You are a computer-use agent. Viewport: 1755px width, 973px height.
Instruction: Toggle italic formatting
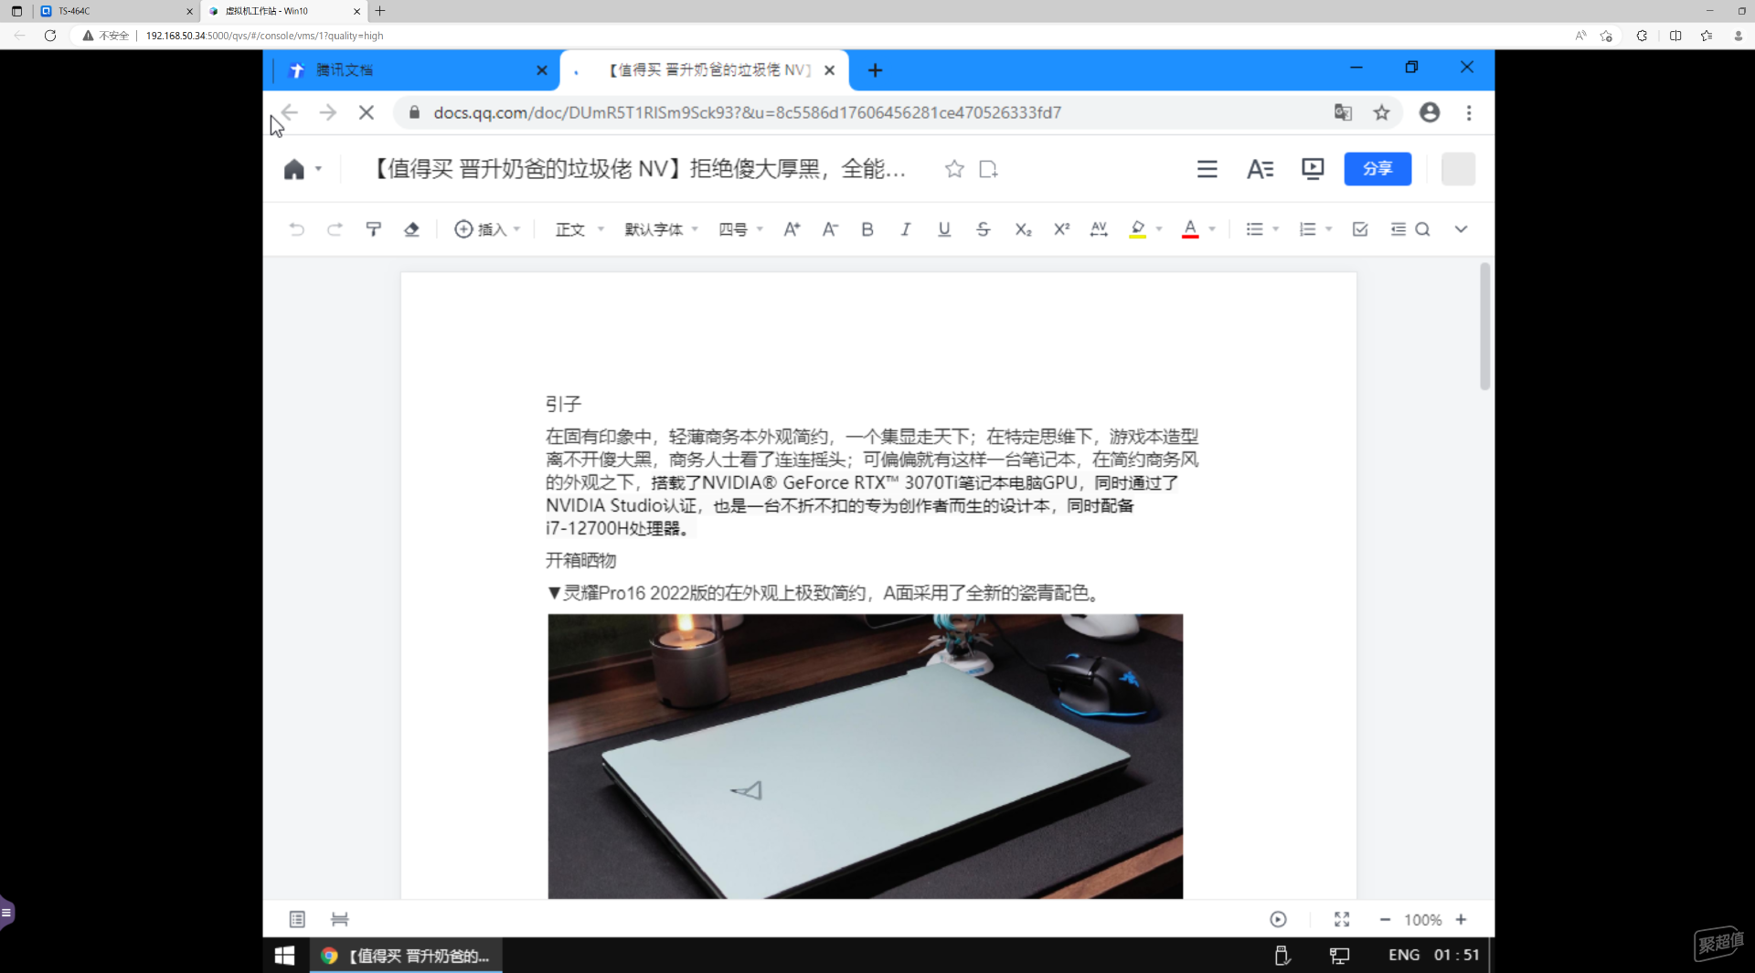click(x=905, y=229)
